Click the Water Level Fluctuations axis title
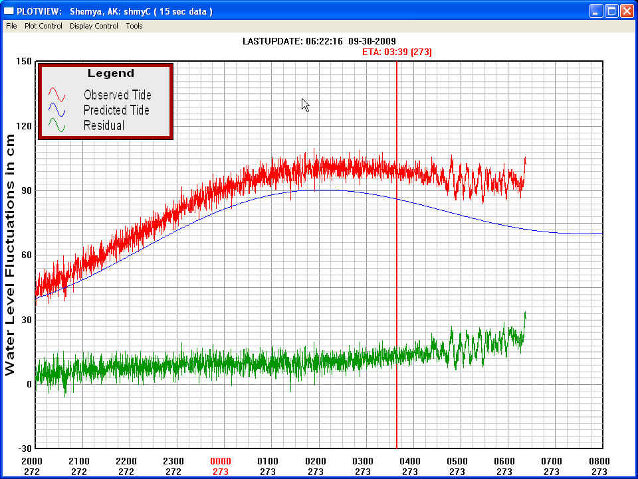638x479 pixels. point(10,255)
